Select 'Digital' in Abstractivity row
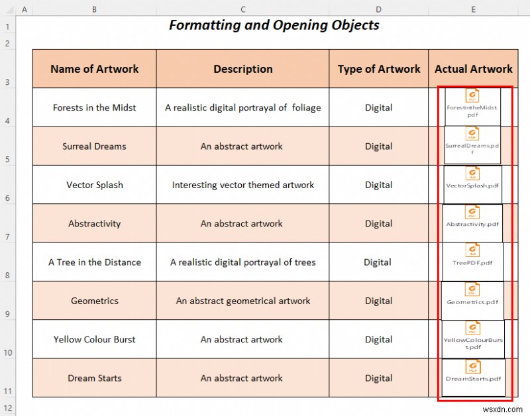 pos(378,223)
